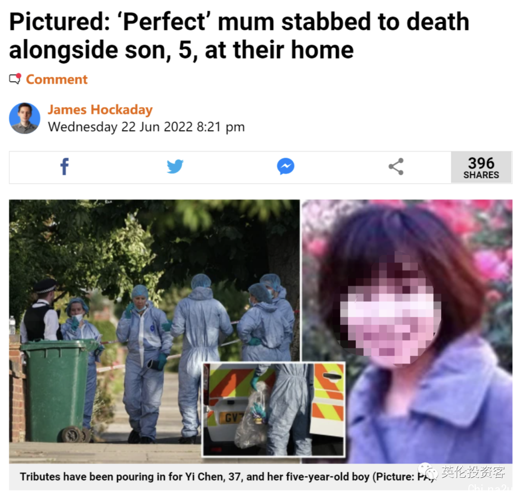Click the police officer in the photo
The width and height of the screenshot is (522, 495).
click(x=40, y=310)
